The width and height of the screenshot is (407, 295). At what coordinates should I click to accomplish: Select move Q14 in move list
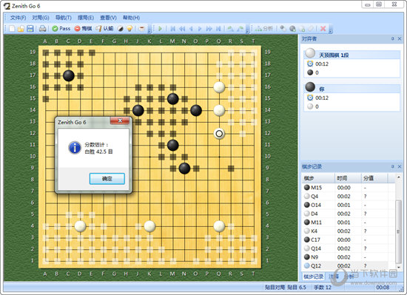(x=349, y=248)
